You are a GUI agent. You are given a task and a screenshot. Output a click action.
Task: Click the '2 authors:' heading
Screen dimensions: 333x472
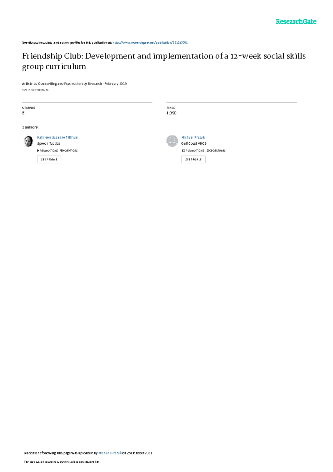30,127
